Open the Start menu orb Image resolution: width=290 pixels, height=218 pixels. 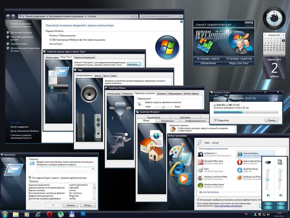point(5,214)
